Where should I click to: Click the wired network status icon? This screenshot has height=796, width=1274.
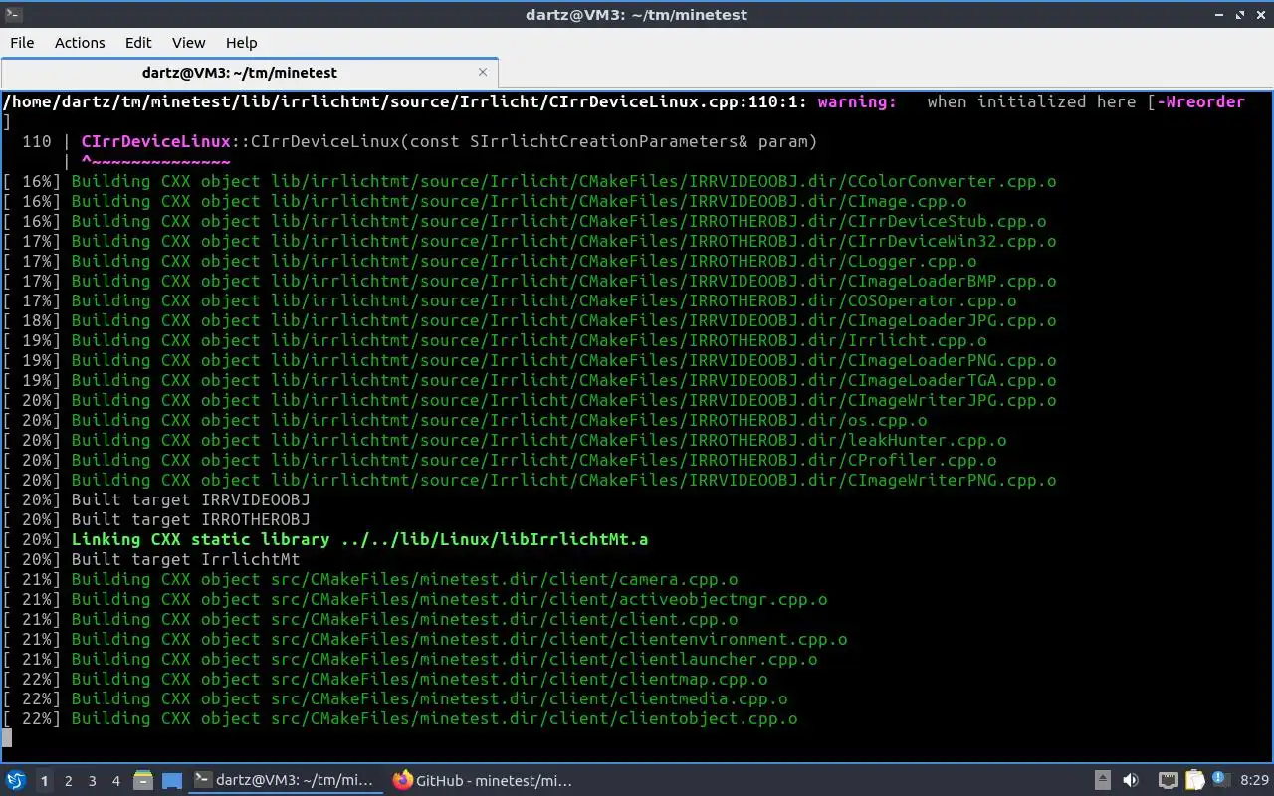pos(1168,781)
